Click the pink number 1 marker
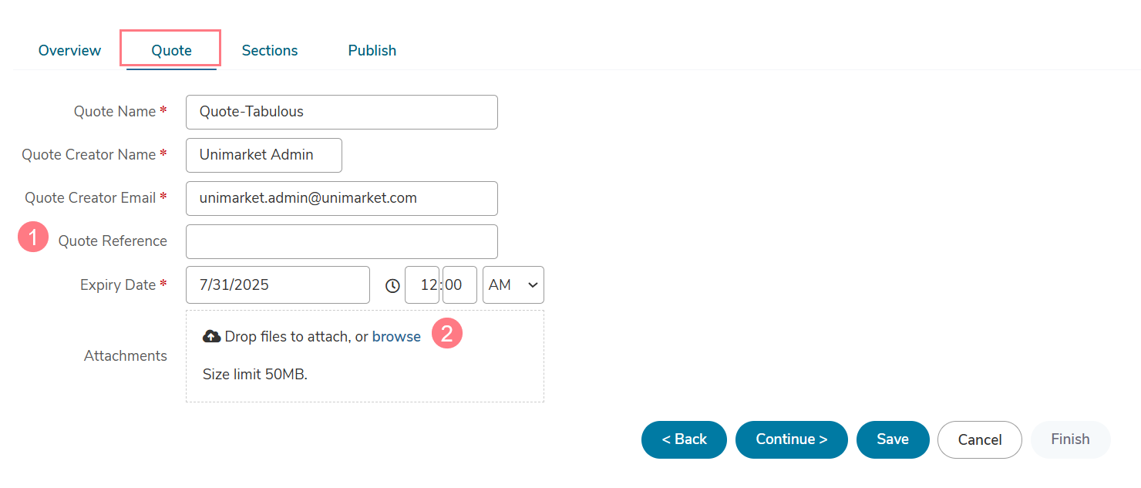The width and height of the screenshot is (1141, 488). [33, 237]
